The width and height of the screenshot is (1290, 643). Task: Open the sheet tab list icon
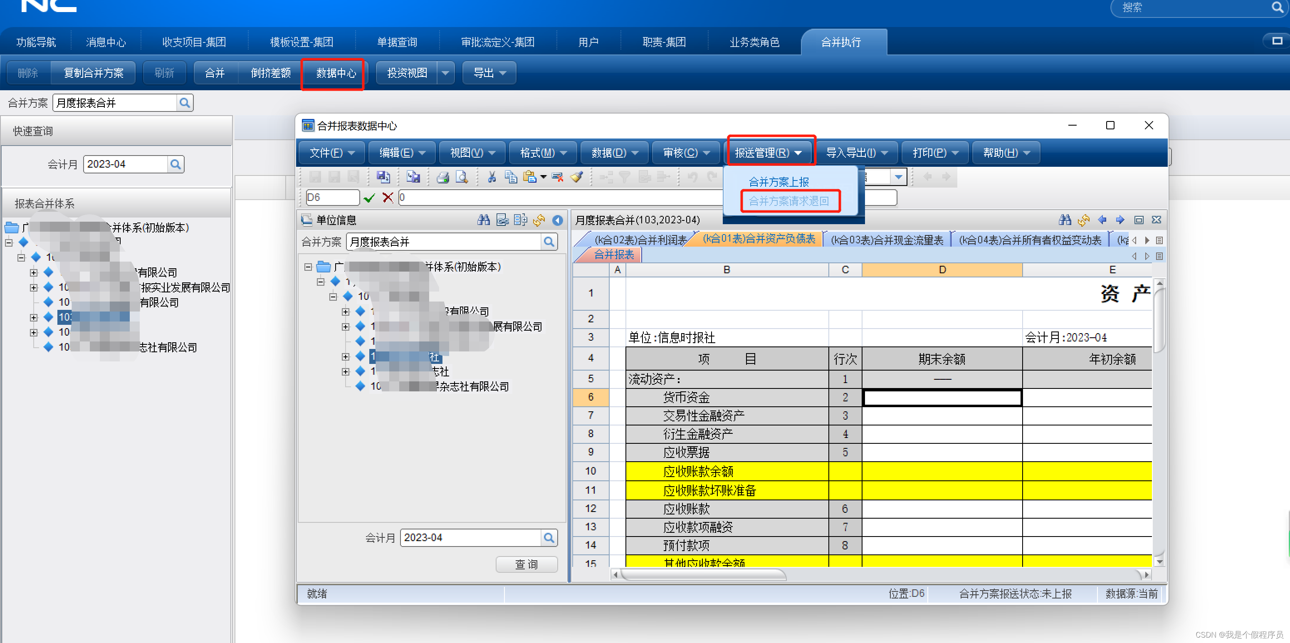[x=1159, y=241]
